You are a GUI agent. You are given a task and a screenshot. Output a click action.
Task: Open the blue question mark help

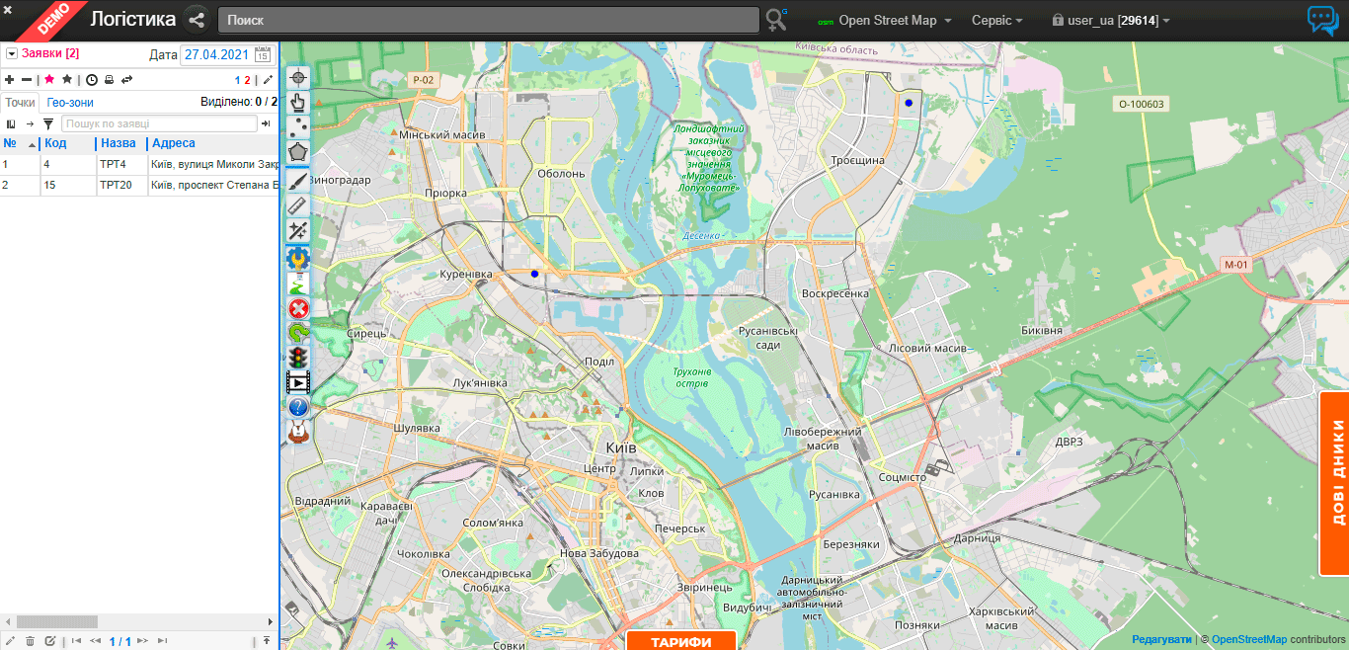298,406
